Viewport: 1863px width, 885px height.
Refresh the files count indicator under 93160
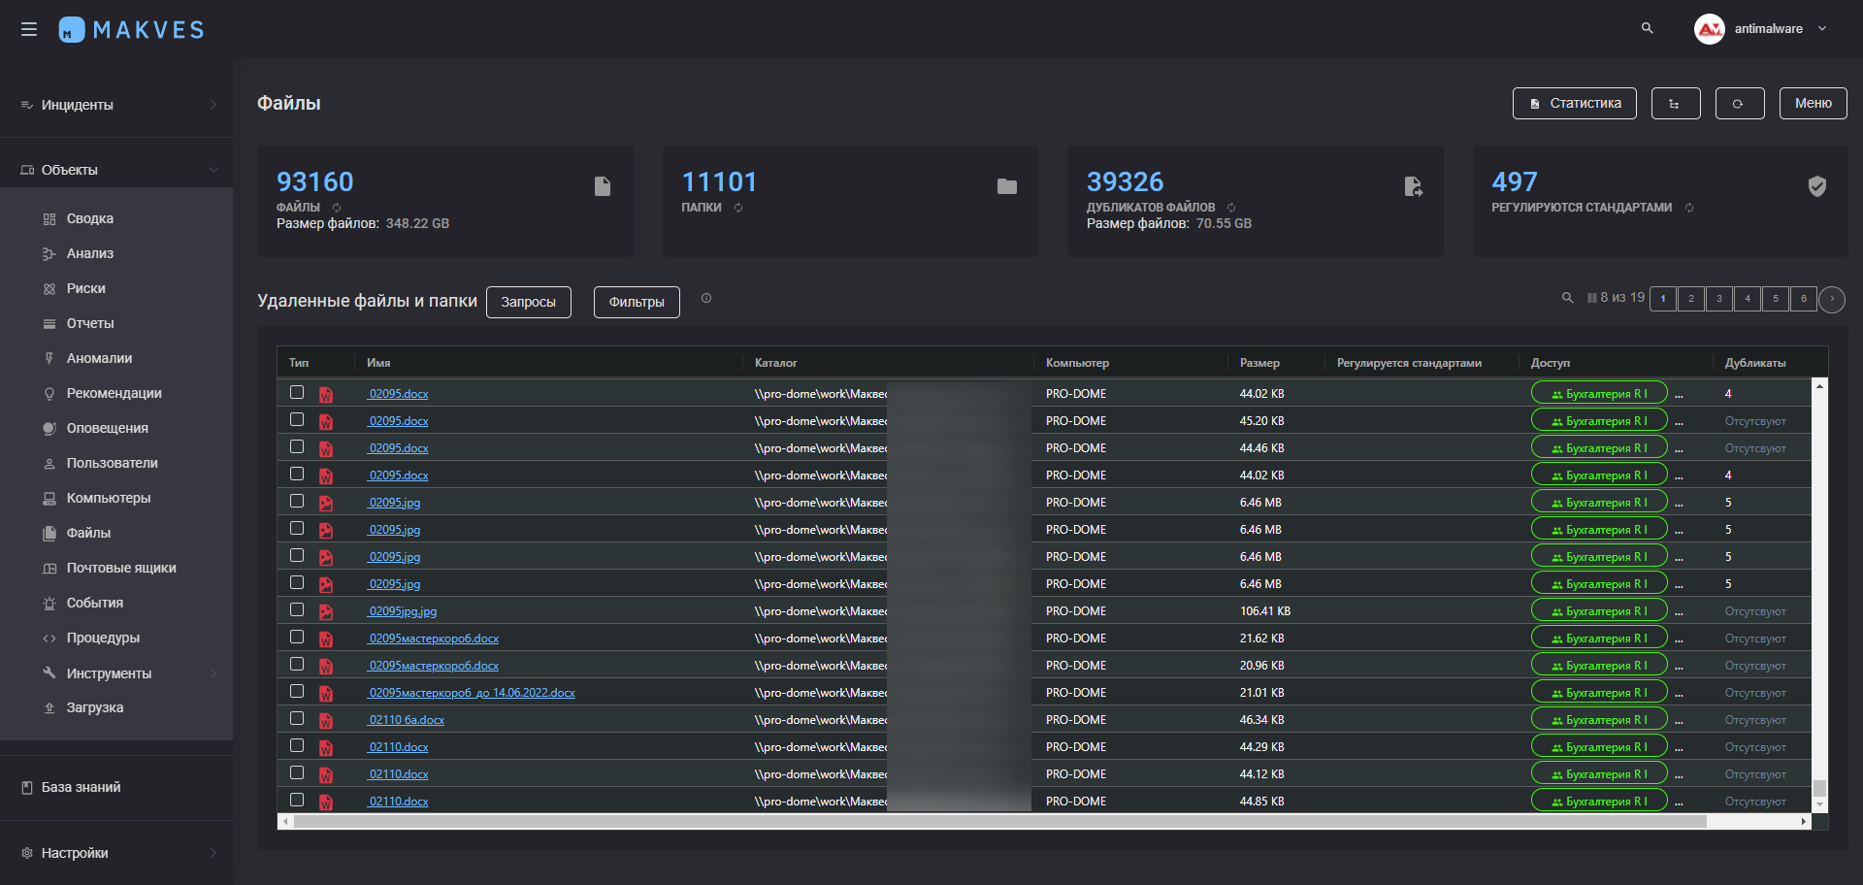coord(337,208)
